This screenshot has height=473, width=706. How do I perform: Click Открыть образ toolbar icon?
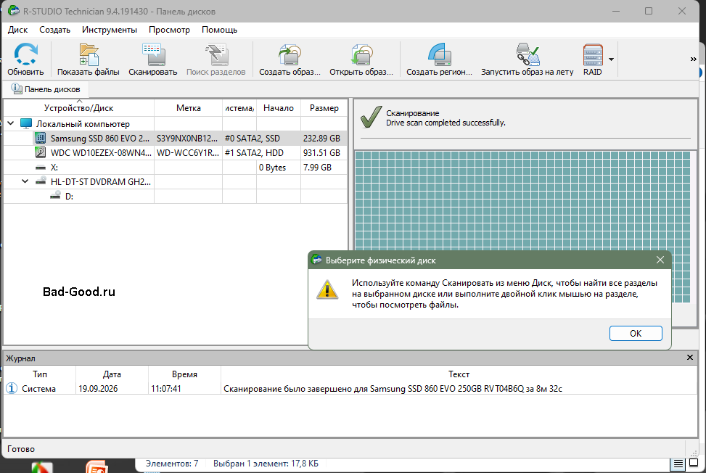(361, 54)
